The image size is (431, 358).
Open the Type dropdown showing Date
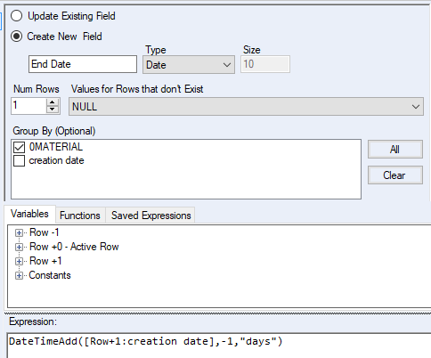click(189, 65)
